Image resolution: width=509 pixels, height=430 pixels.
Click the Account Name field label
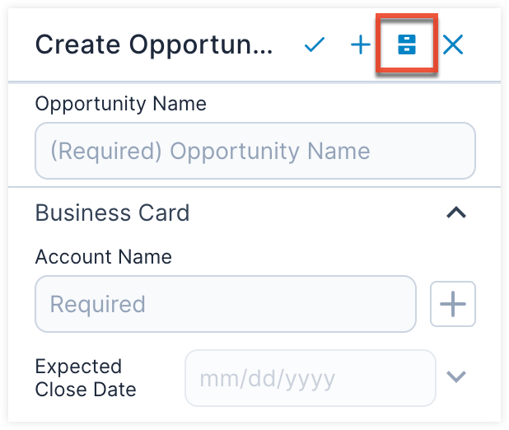point(104,256)
